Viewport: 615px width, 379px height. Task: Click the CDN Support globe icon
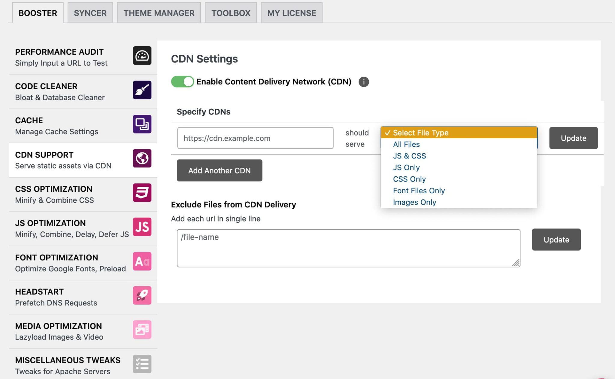coord(142,158)
